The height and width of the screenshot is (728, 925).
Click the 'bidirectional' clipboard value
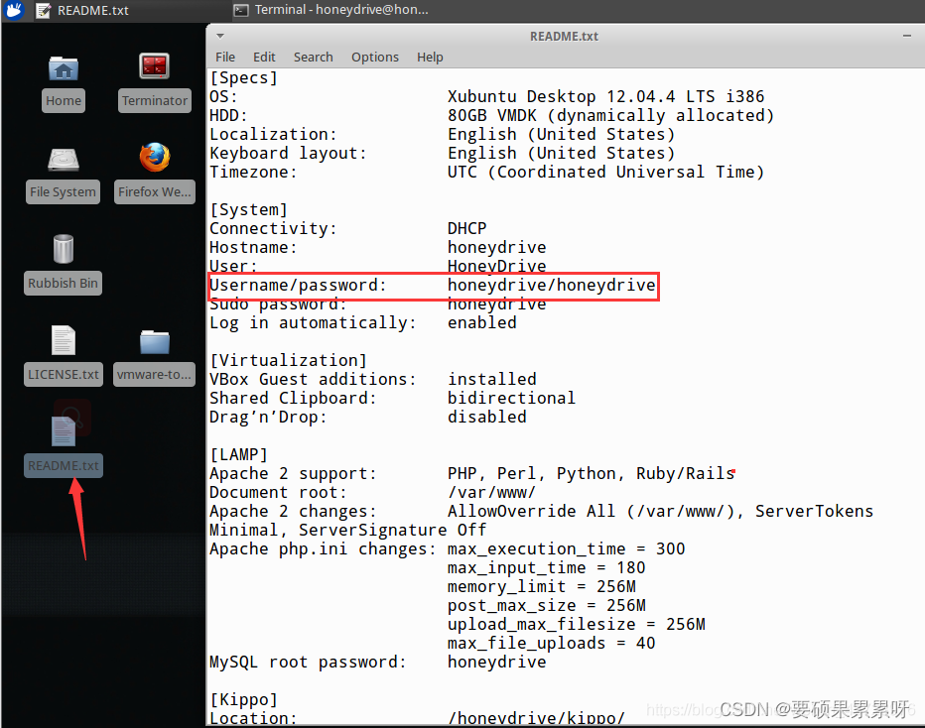point(511,399)
